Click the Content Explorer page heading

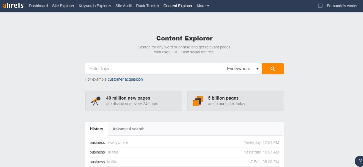(185, 38)
